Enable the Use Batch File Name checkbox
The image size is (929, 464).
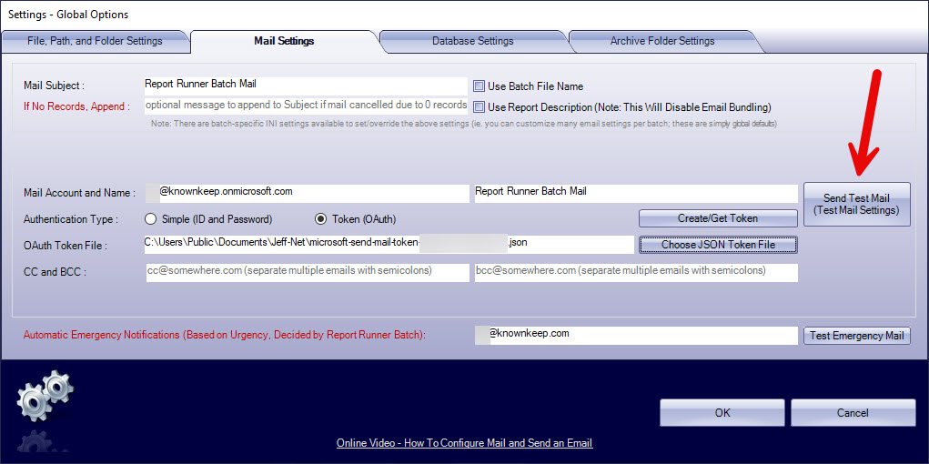(x=479, y=86)
